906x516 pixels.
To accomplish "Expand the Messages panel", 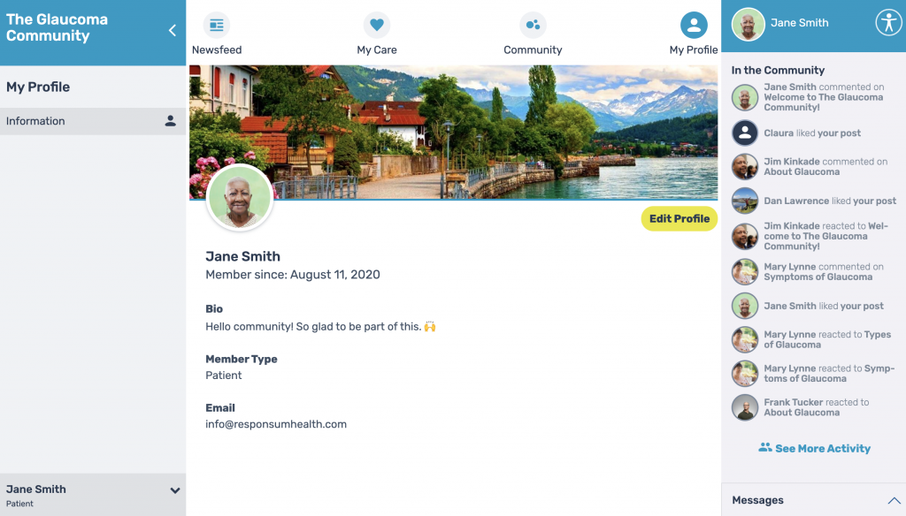I will pyautogui.click(x=894, y=500).
